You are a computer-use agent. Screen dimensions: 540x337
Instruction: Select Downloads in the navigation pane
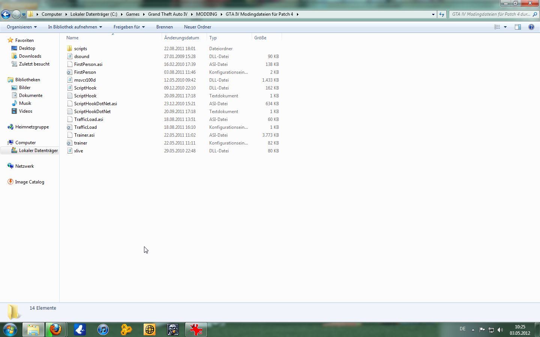(30, 56)
